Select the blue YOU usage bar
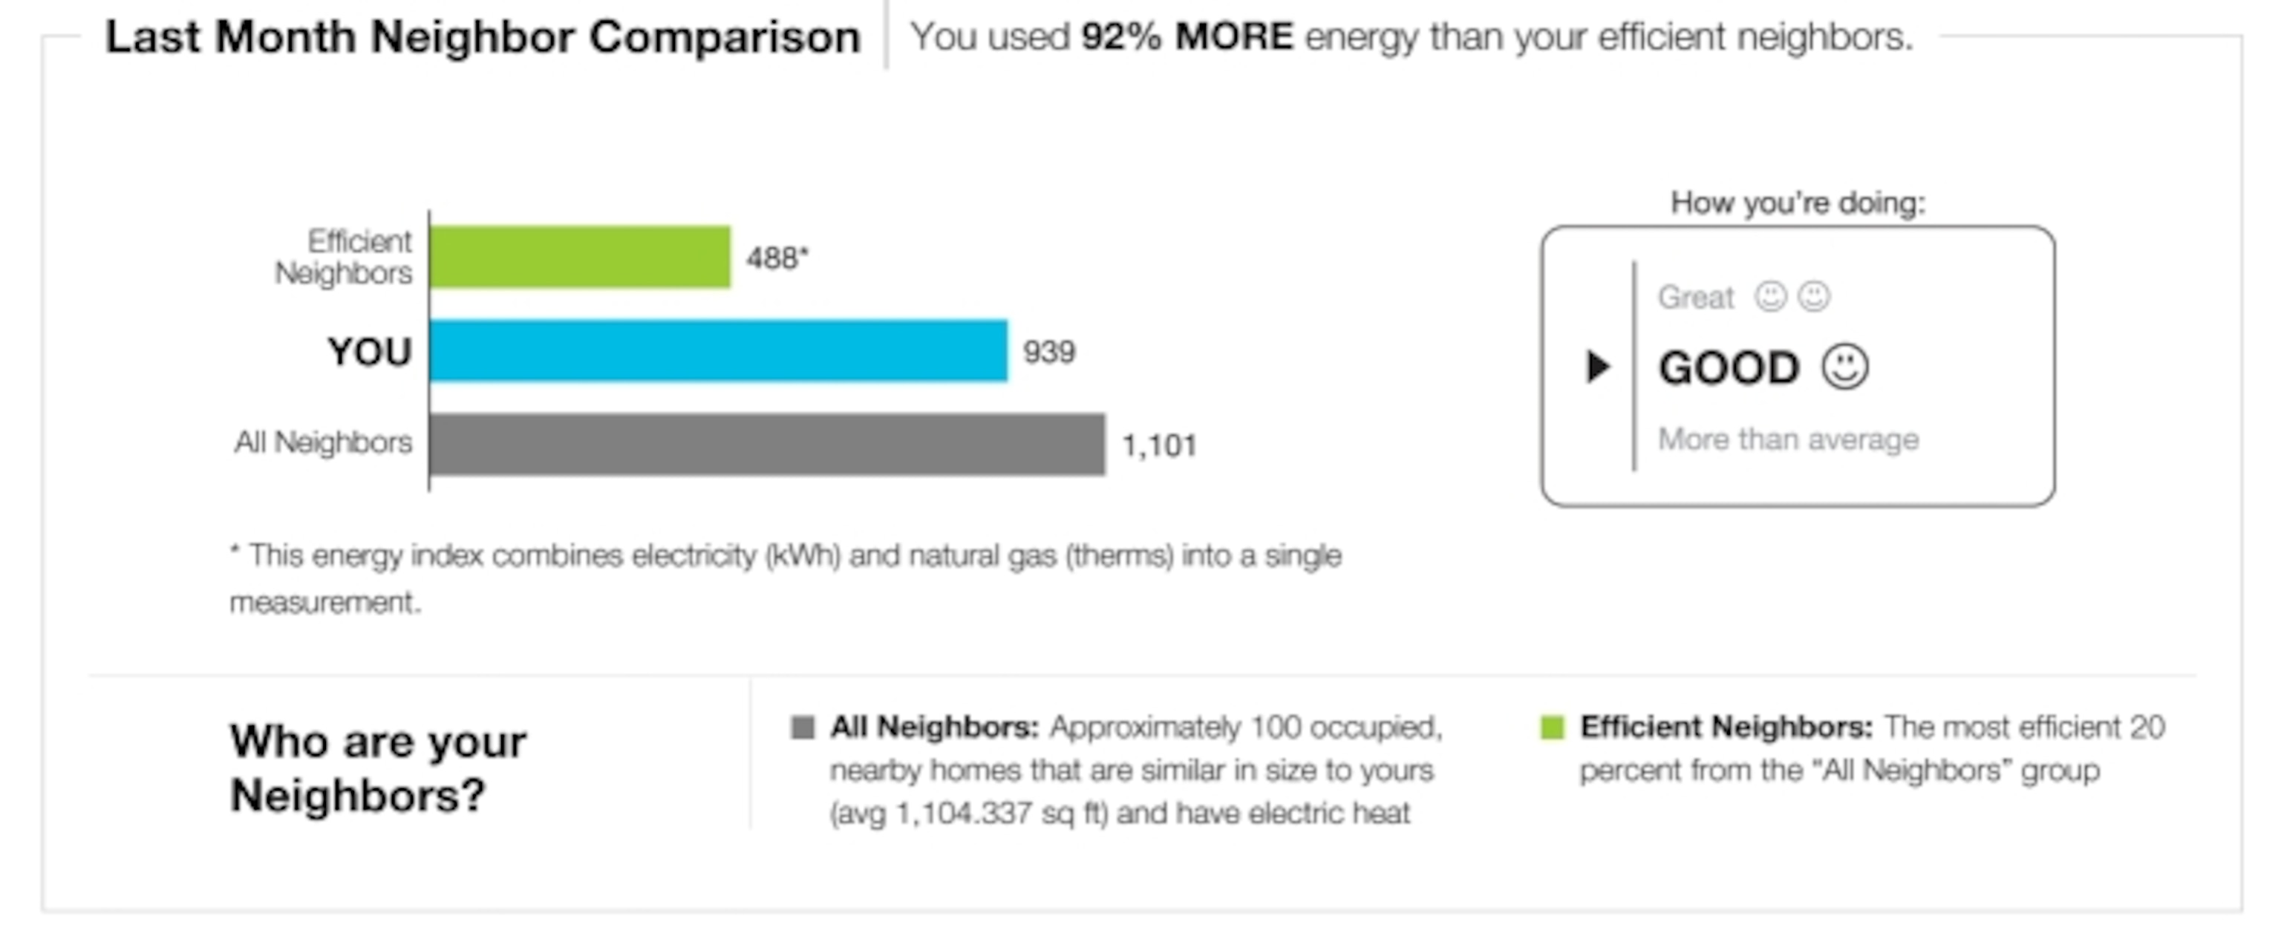This screenshot has height=936, width=2281. pyautogui.click(x=718, y=350)
